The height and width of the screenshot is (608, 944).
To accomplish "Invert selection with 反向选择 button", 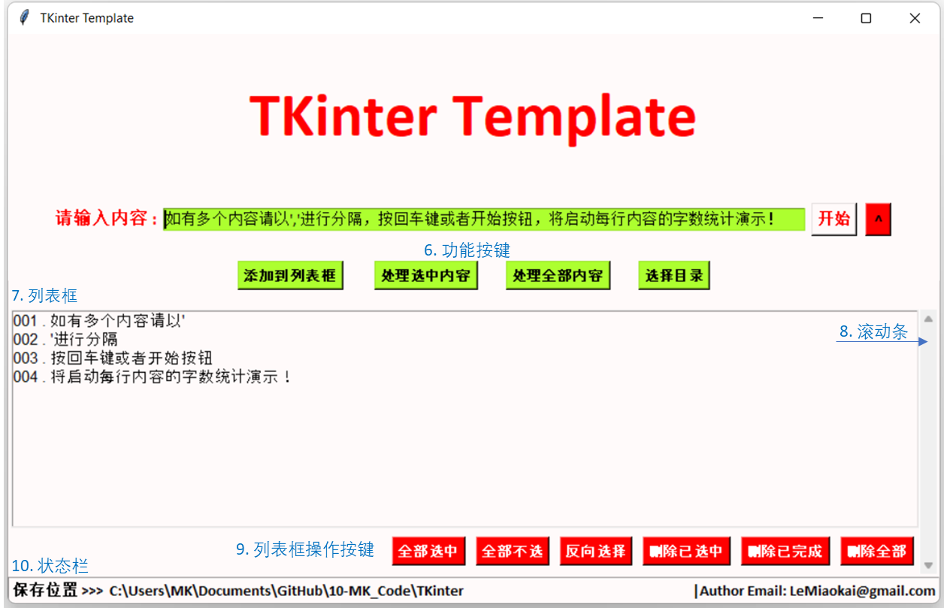I will click(595, 550).
